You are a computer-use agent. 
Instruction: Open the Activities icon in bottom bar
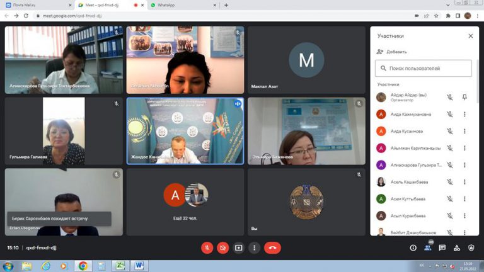pos(458,248)
